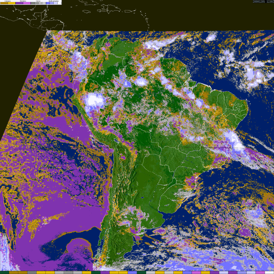Click the saturated blue Multicamadas legend swatch
This screenshot has height=274, width=274.
tap(48, 3)
